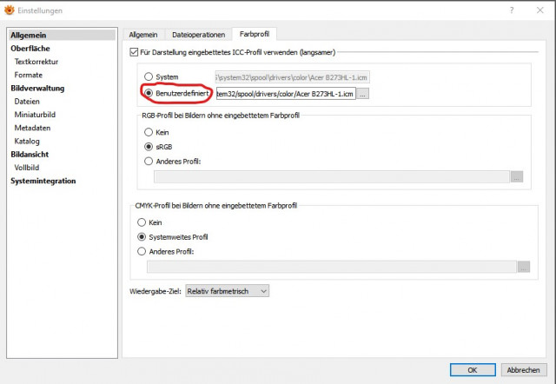Select Benutzerdefiniert radio button
The image size is (556, 384).
pyautogui.click(x=149, y=93)
